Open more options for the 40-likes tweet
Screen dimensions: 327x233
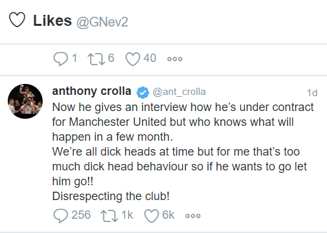click(x=174, y=59)
